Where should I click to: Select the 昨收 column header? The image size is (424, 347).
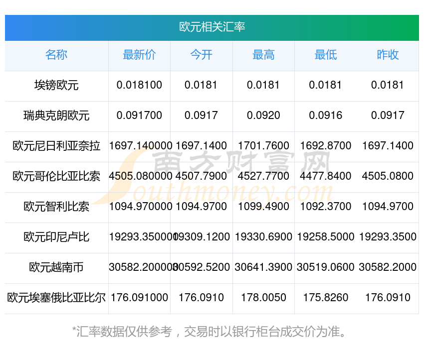click(388, 55)
